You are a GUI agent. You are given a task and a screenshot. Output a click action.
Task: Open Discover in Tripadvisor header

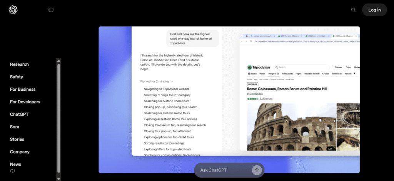339,67
